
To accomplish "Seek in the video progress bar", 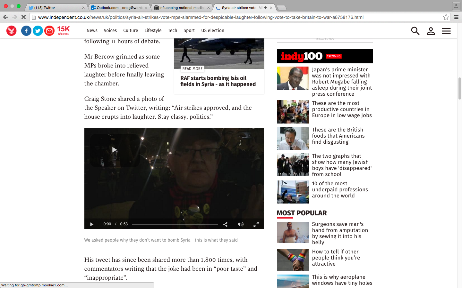I will (x=175, y=224).
